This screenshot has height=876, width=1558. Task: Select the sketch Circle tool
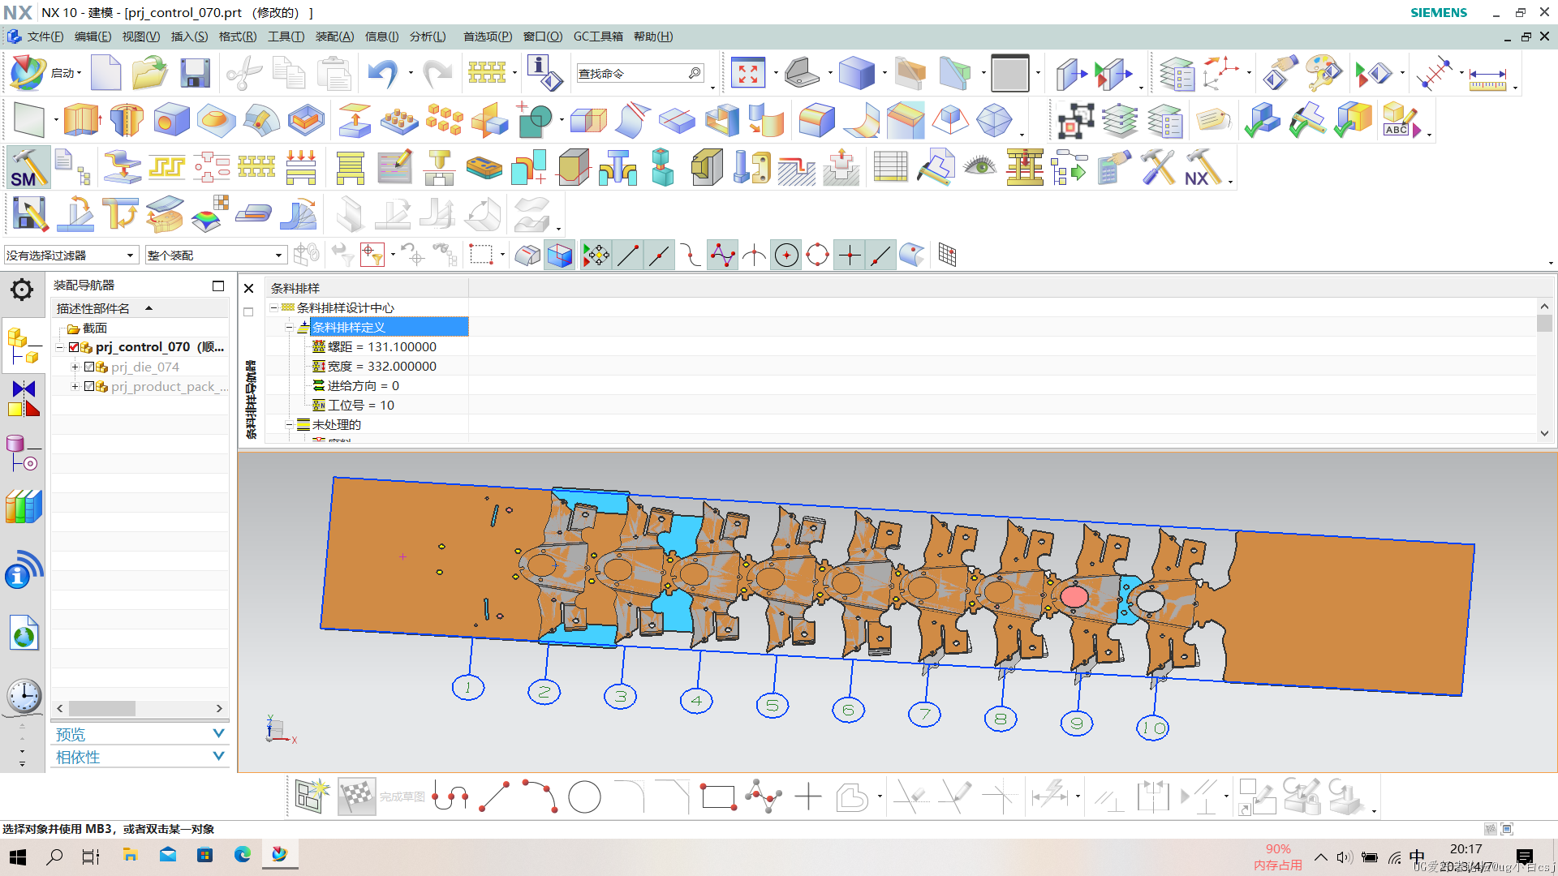584,797
